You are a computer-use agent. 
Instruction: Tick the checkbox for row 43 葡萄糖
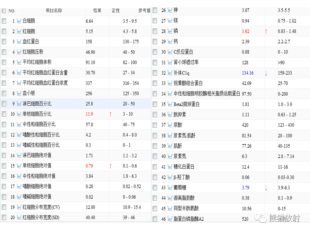[x=155, y=188]
